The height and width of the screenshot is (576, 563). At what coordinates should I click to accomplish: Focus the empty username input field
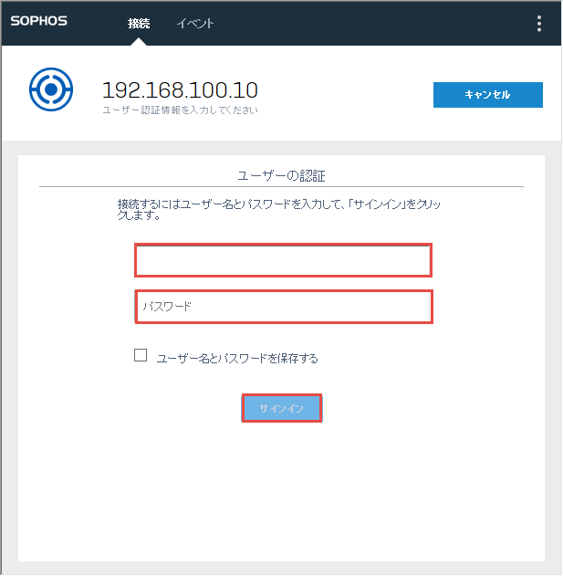283,260
